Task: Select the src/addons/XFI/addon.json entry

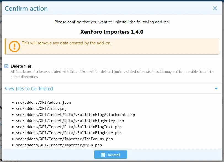Action: tap(43, 102)
